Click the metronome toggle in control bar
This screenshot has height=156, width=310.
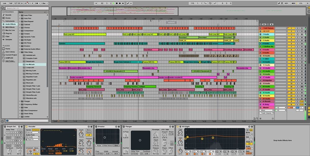tap(37, 3)
